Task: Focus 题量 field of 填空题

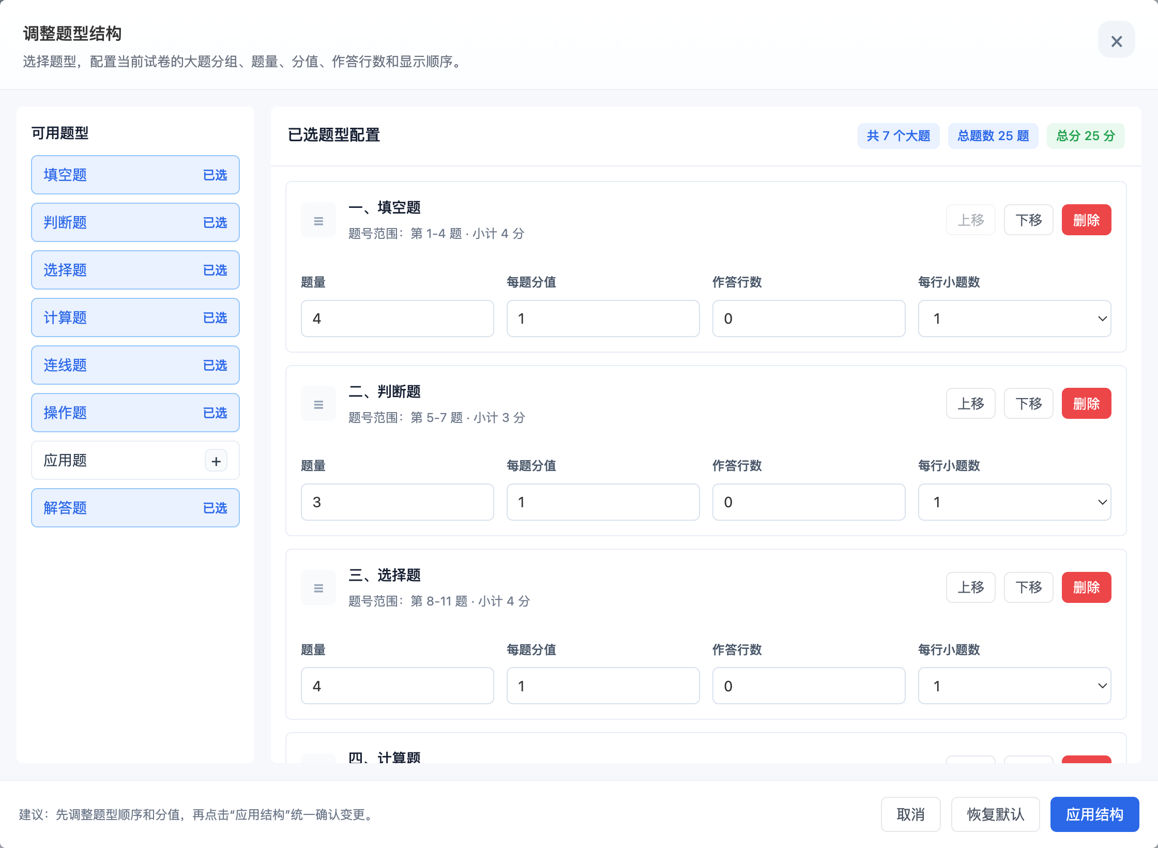Action: click(397, 319)
